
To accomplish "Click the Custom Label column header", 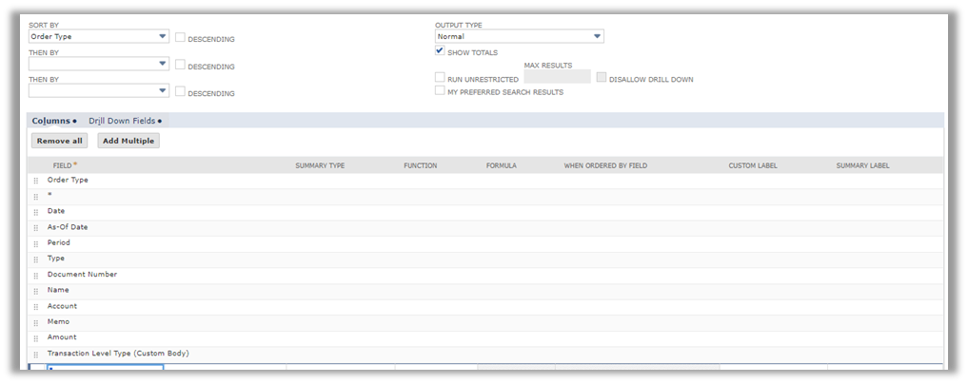I will pyautogui.click(x=753, y=165).
